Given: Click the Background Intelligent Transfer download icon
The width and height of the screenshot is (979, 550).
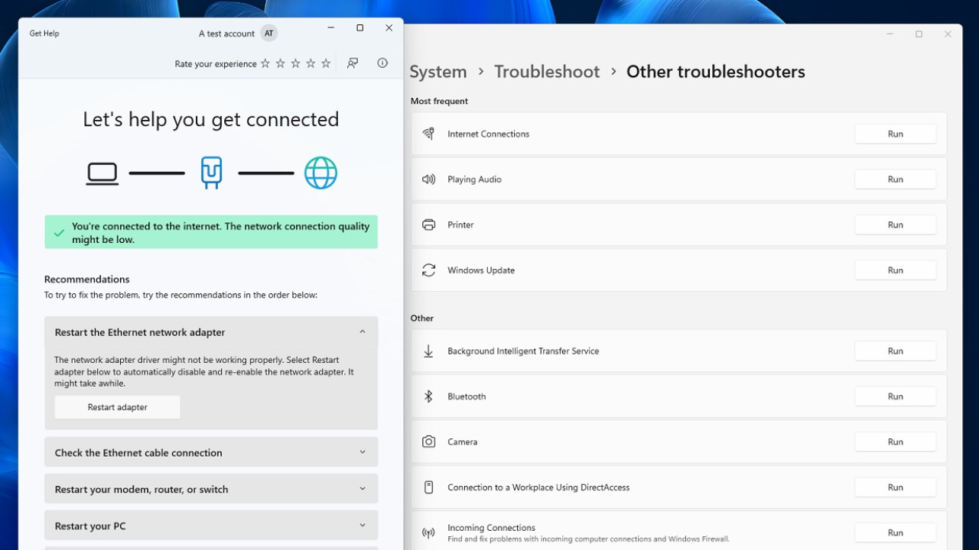Looking at the screenshot, I should tap(428, 351).
